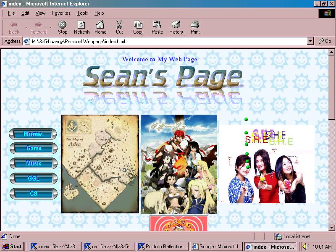Click the Windows logo throbber icon

coord(327,13)
